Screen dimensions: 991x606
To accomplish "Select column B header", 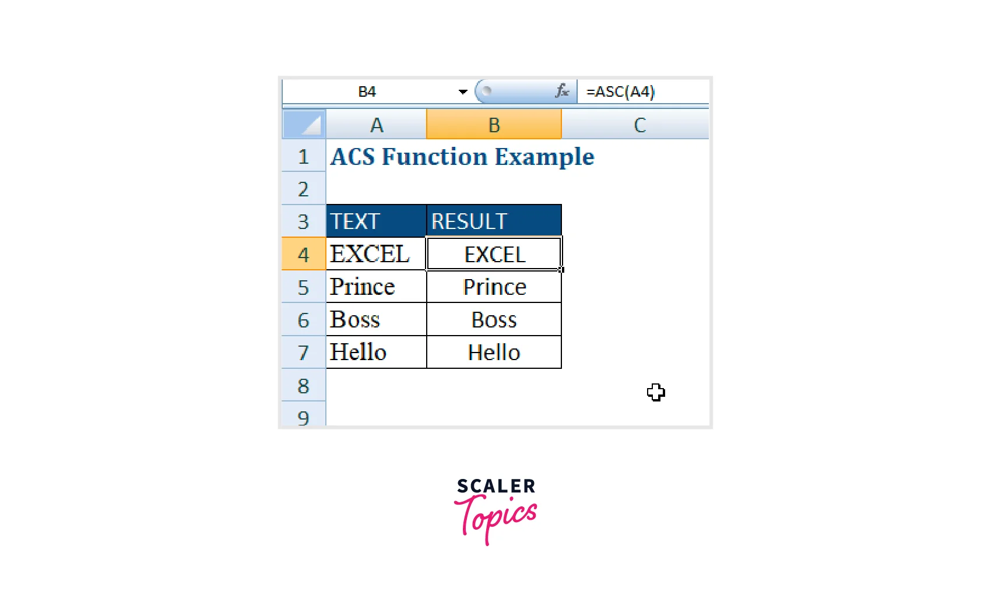I will (494, 125).
